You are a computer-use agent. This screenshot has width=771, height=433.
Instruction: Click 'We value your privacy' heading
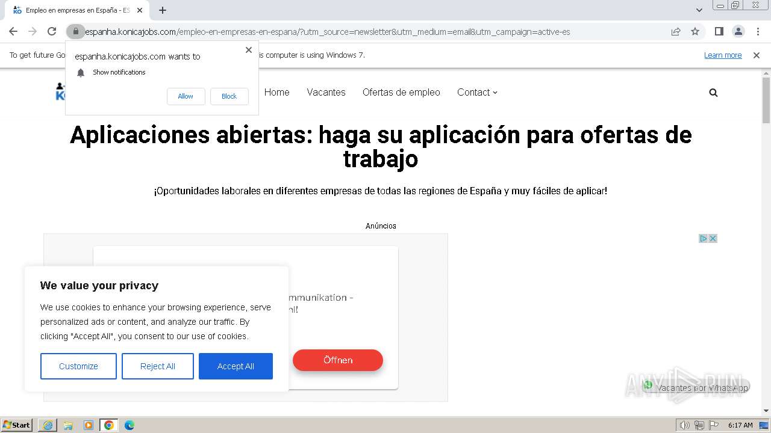pyautogui.click(x=99, y=286)
